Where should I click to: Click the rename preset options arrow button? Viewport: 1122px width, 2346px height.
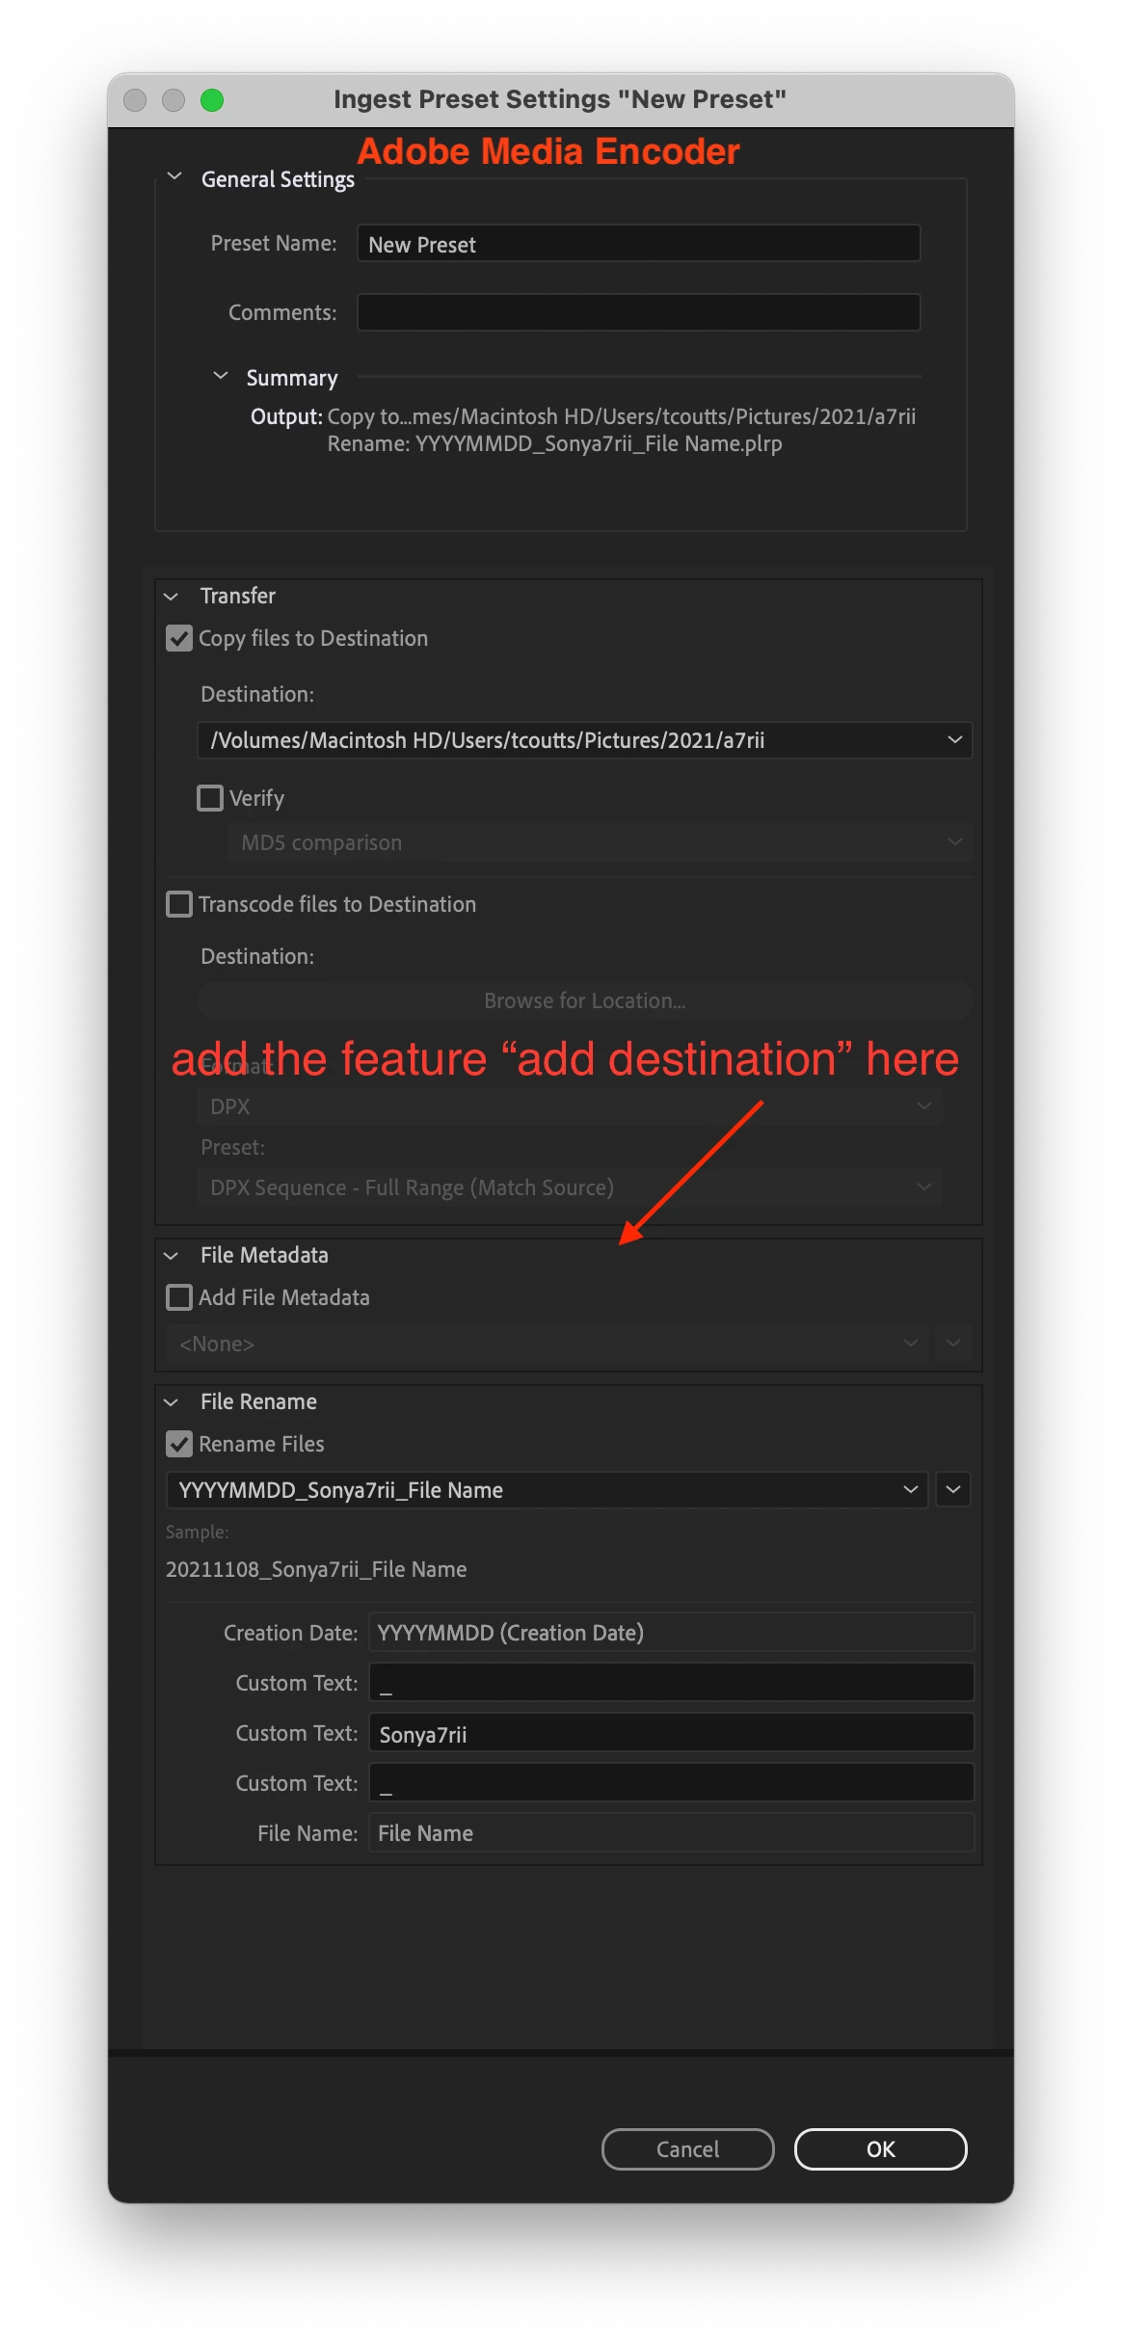[953, 1490]
